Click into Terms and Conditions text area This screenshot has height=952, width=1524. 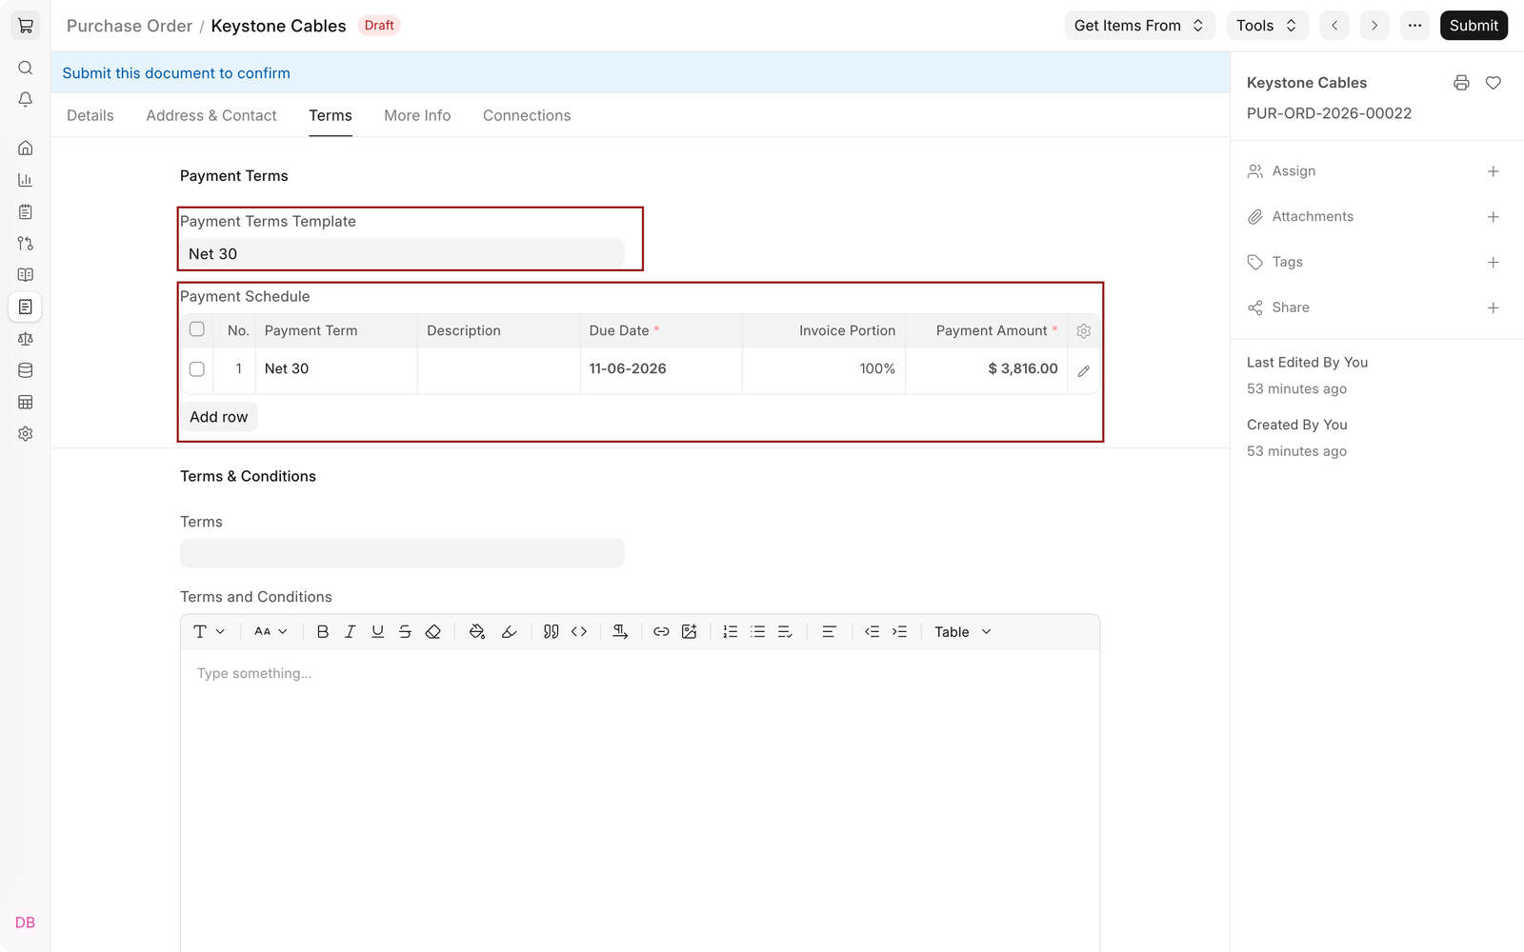(x=640, y=800)
